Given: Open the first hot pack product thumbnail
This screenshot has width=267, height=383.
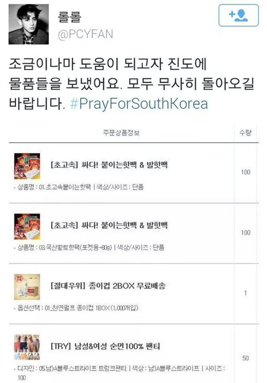Looking at the screenshot, I should [x=27, y=166].
